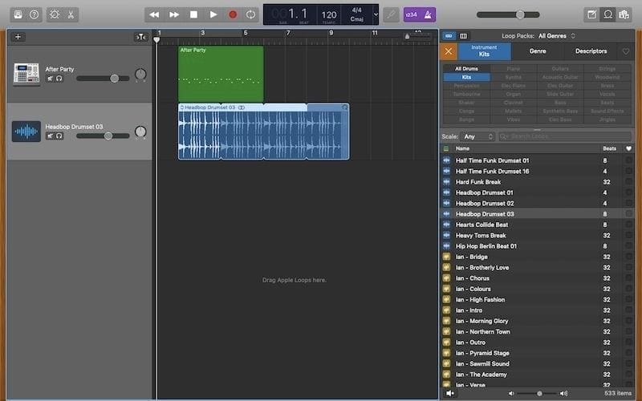Switch to button view in Loop Browser
This screenshot has height=401, width=642.
tap(449, 36)
